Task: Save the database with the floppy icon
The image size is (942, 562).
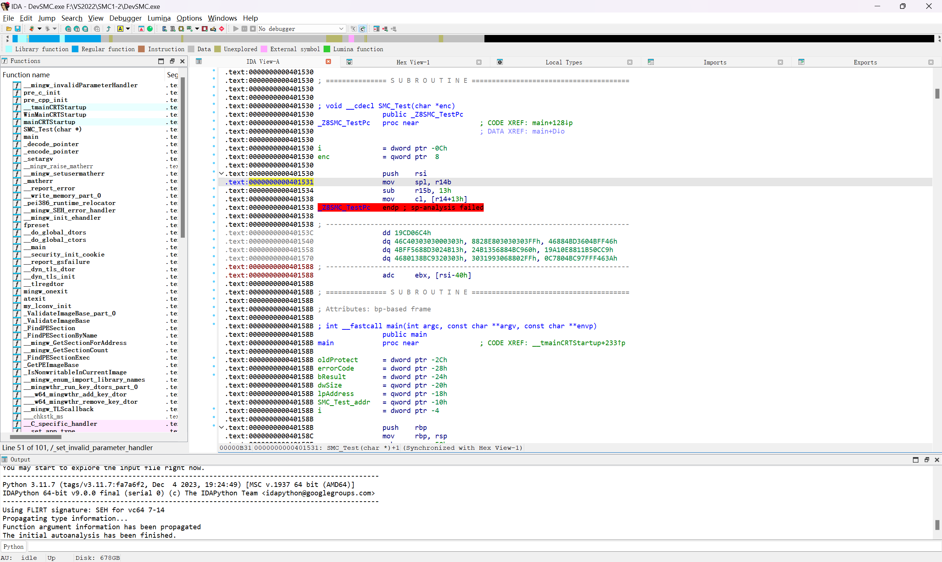Action: [17, 29]
